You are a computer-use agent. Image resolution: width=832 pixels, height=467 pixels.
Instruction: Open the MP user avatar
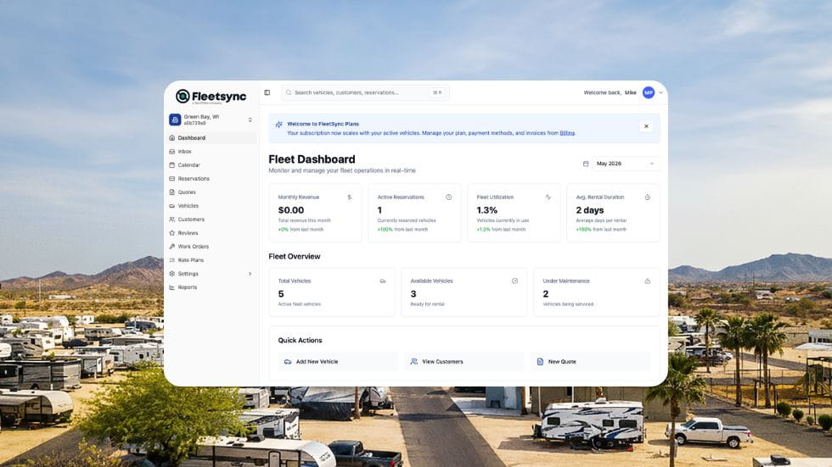(x=649, y=92)
